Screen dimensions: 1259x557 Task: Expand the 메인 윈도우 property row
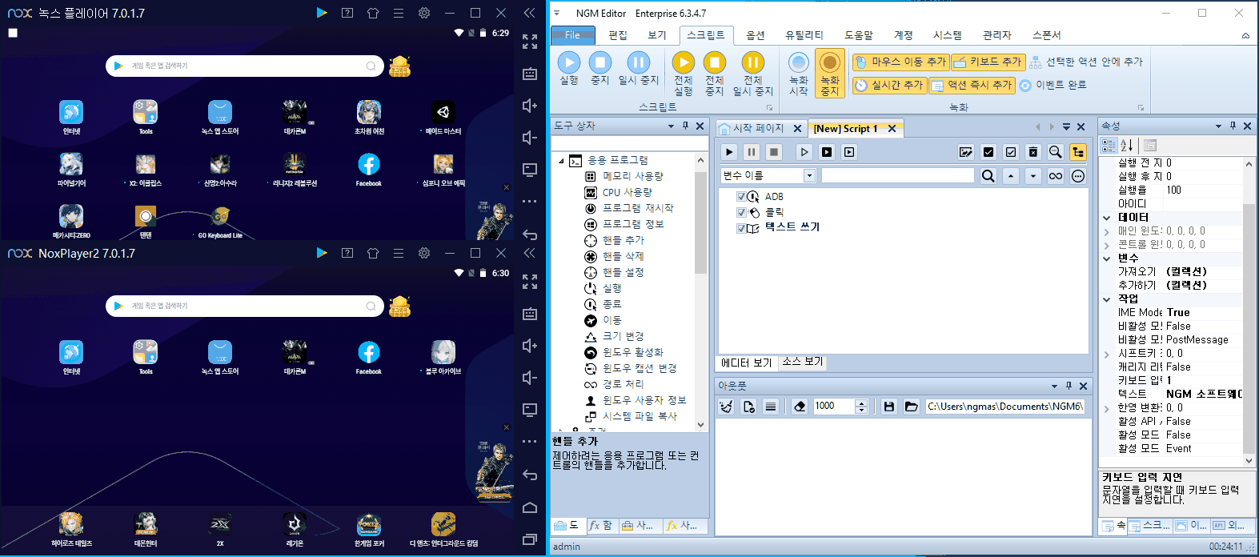(1107, 231)
